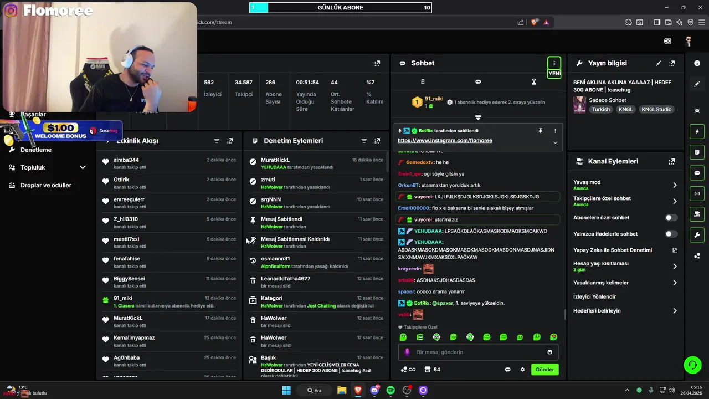Pop out the Yayın bilgisi panel
This screenshot has height=399, width=709.
pyautogui.click(x=672, y=63)
